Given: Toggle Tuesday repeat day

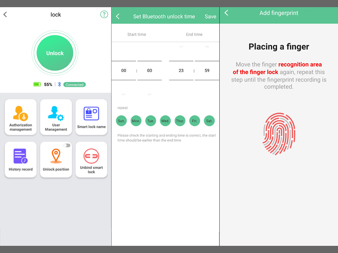Looking at the screenshot, I should coord(151,121).
